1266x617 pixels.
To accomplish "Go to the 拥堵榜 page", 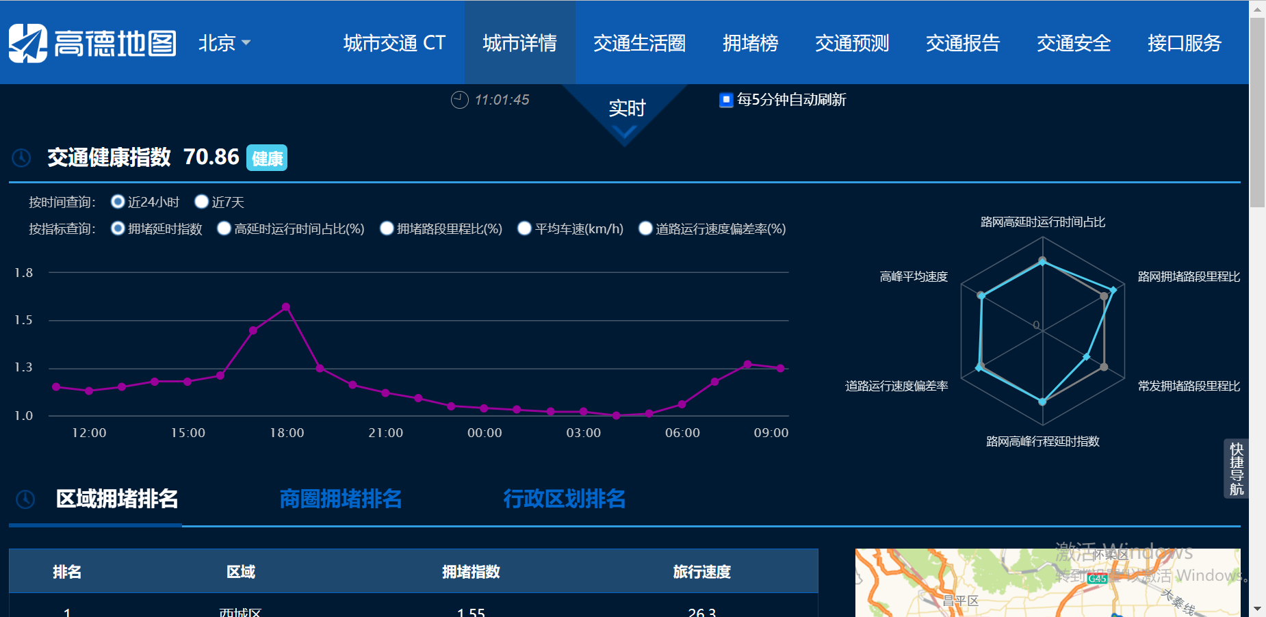I will click(x=750, y=43).
